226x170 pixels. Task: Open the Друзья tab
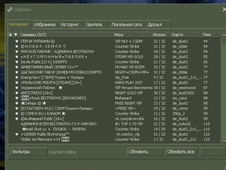159,25
